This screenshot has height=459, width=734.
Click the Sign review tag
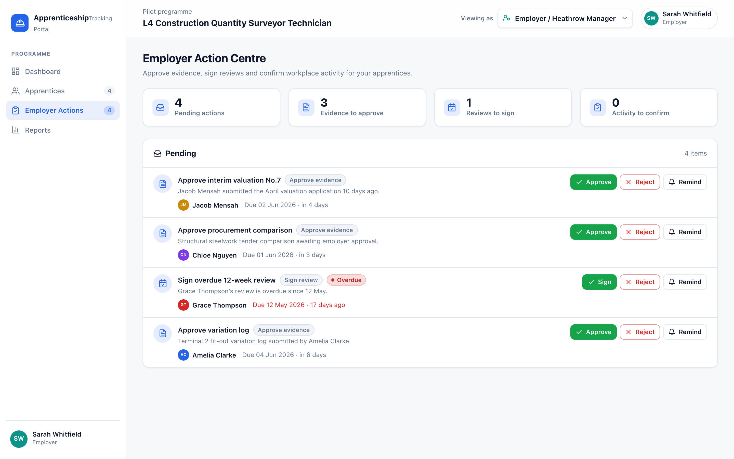click(301, 280)
